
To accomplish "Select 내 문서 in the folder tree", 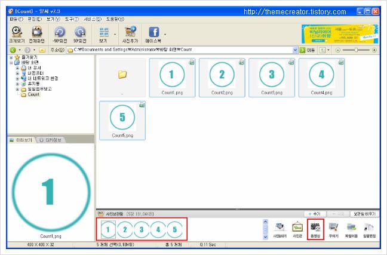I will click(34, 68).
